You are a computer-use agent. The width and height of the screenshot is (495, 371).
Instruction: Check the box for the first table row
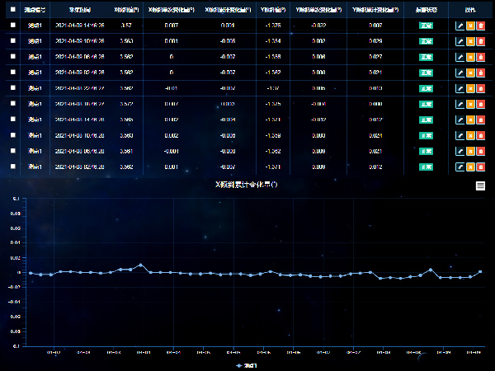pos(12,26)
